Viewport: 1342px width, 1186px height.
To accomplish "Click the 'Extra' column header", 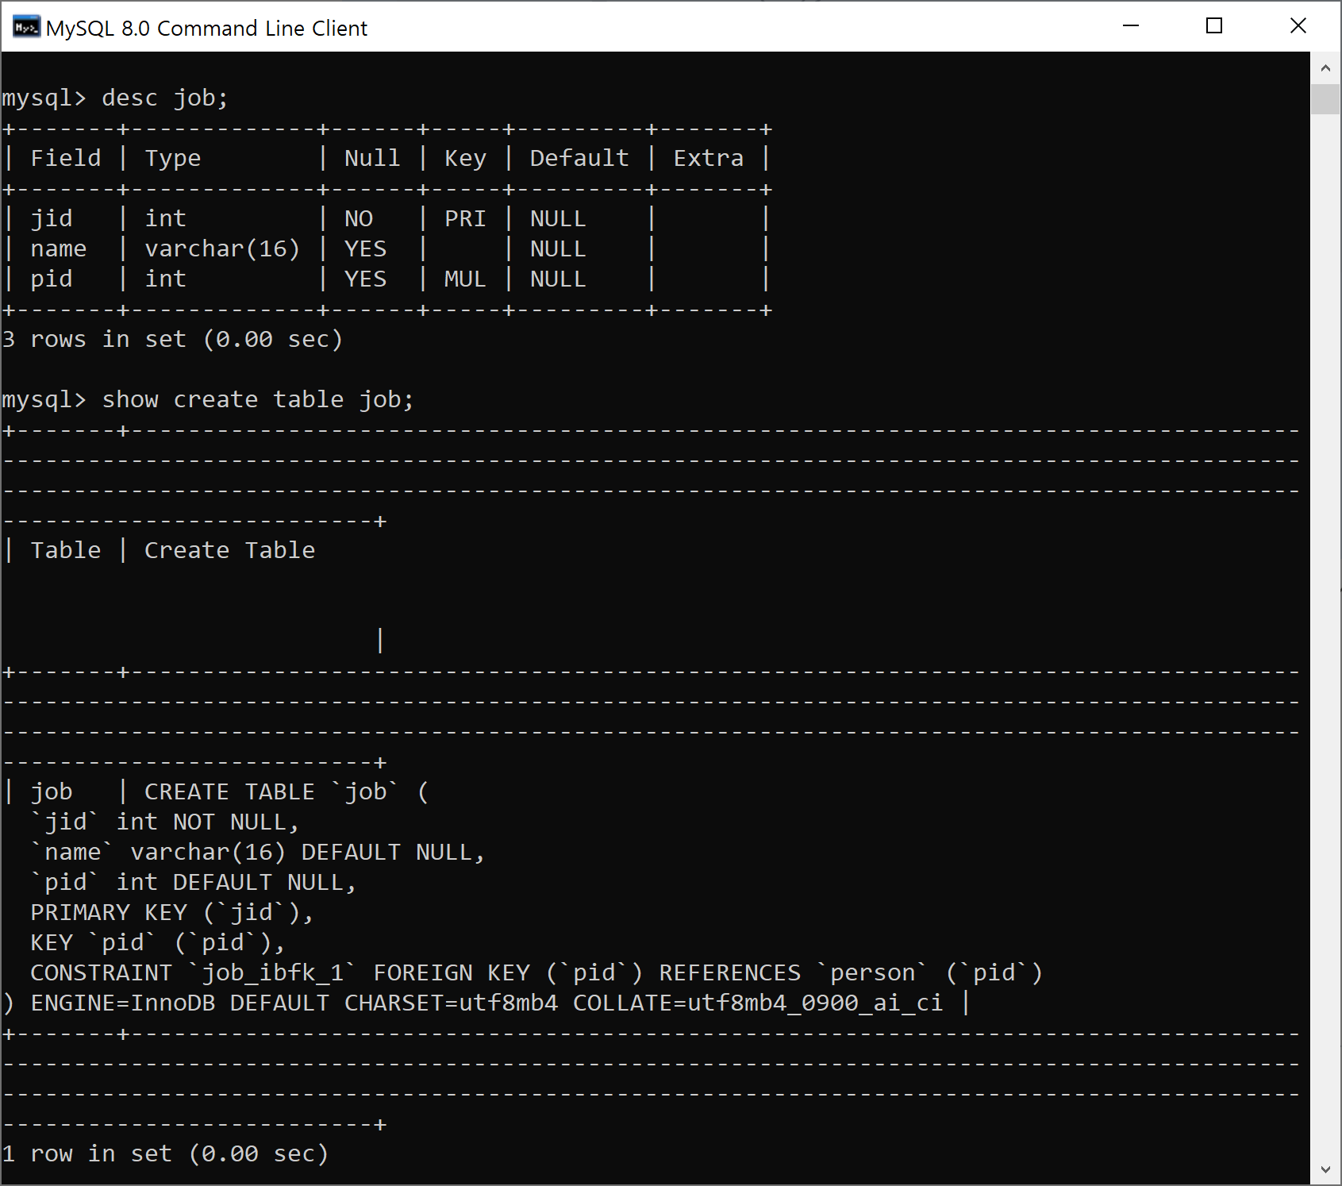I will tap(709, 158).
